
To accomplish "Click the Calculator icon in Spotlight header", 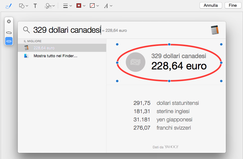I will click(x=215, y=30).
